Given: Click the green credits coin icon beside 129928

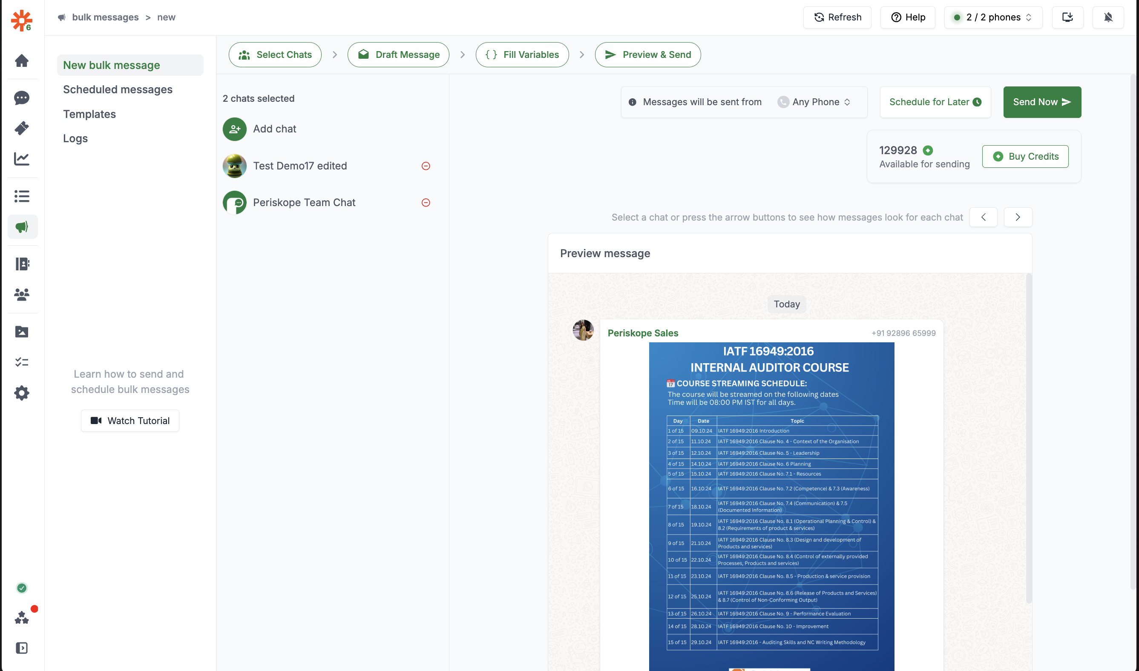Looking at the screenshot, I should pyautogui.click(x=928, y=150).
